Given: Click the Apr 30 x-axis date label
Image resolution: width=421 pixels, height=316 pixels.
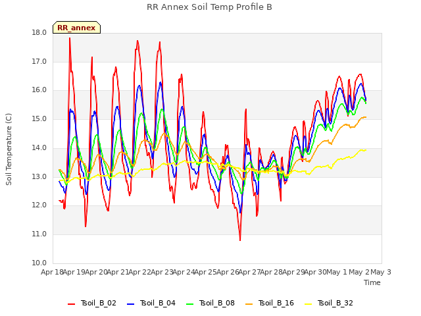Looking at the screenshot, I should point(316,272).
